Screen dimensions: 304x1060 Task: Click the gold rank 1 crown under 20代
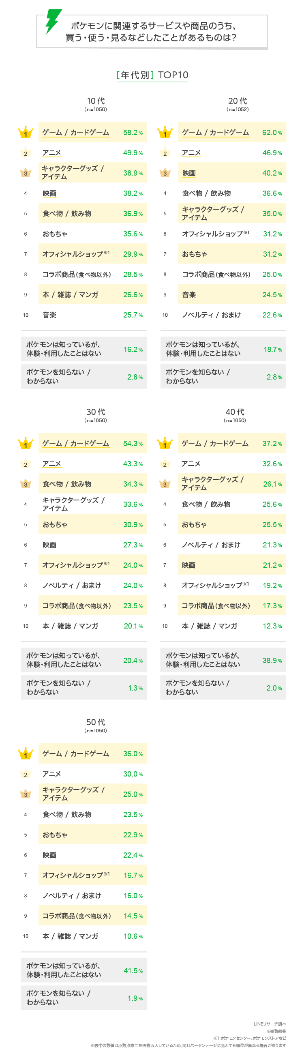165,133
